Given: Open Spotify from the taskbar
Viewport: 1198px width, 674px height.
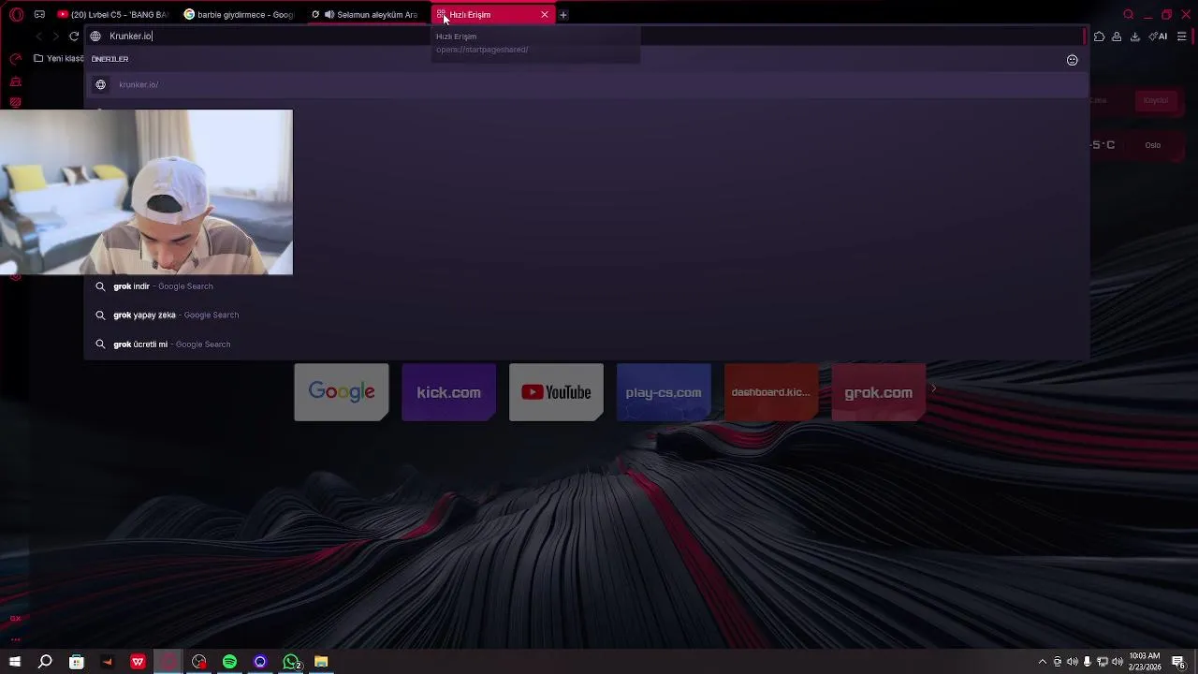Looking at the screenshot, I should click(x=229, y=662).
